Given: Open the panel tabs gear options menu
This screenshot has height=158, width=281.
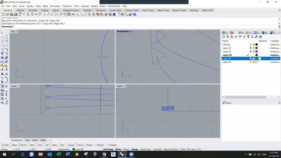Looking at the screenshot, I should 279,32.
